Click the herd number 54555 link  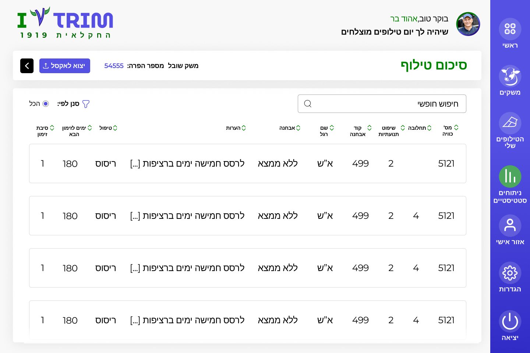114,66
